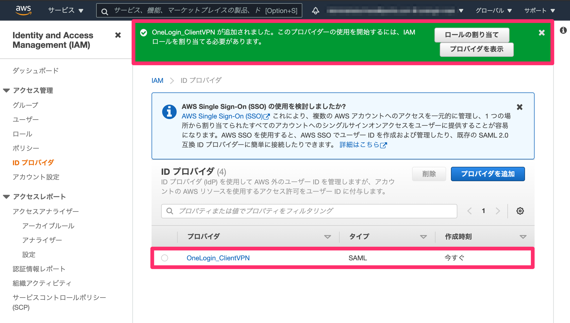Viewport: 570px width, 323px height.
Task: Click the 今すぐ creation time cell
Action: (454, 258)
